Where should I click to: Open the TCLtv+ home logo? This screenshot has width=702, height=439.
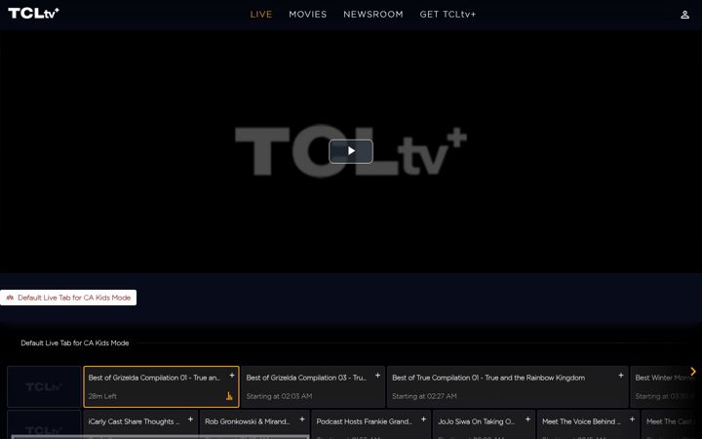[x=33, y=13]
